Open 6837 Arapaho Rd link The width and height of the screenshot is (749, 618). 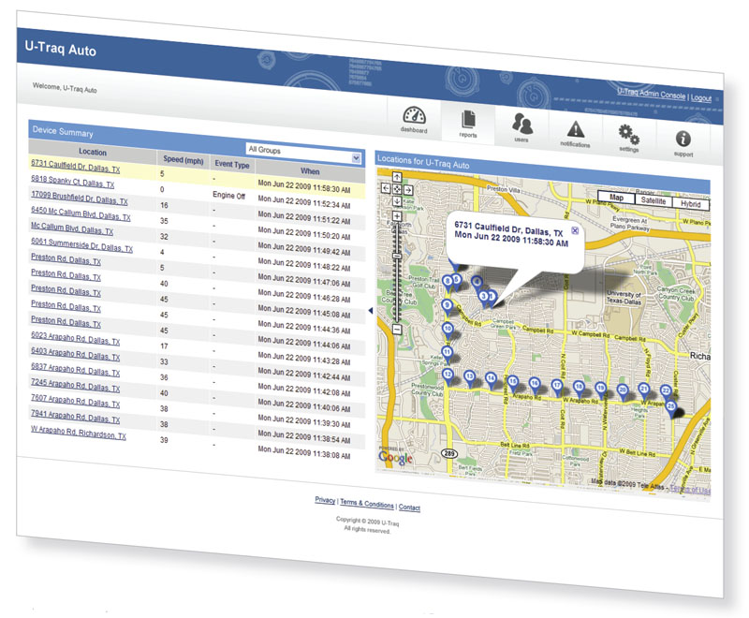point(76,370)
